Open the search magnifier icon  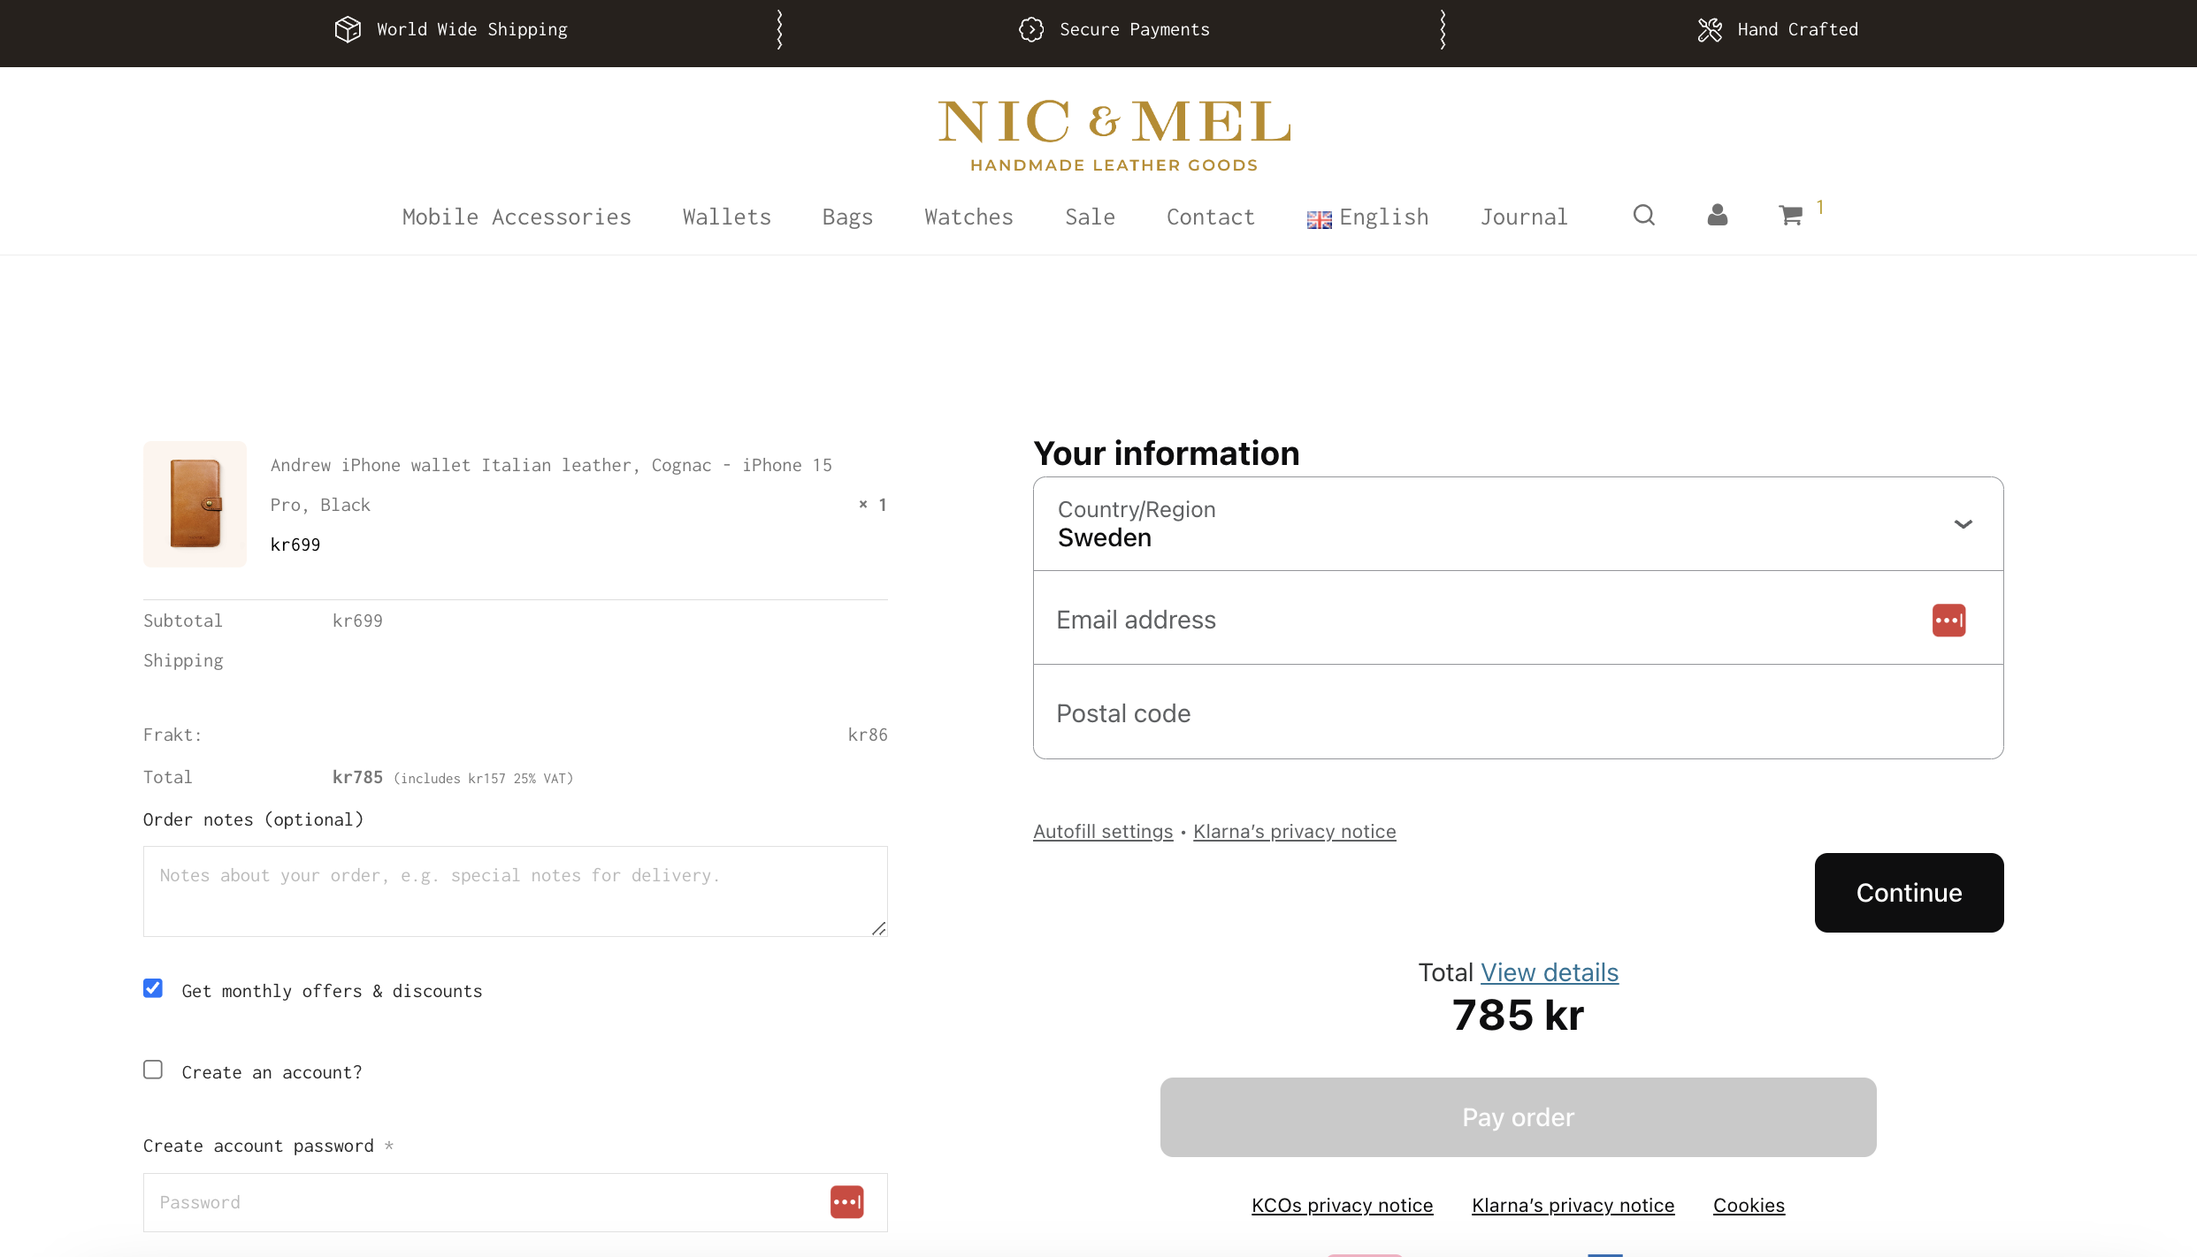[1643, 215]
